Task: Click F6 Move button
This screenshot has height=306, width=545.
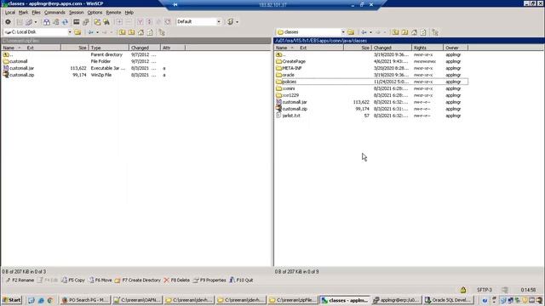Action: click(x=100, y=280)
